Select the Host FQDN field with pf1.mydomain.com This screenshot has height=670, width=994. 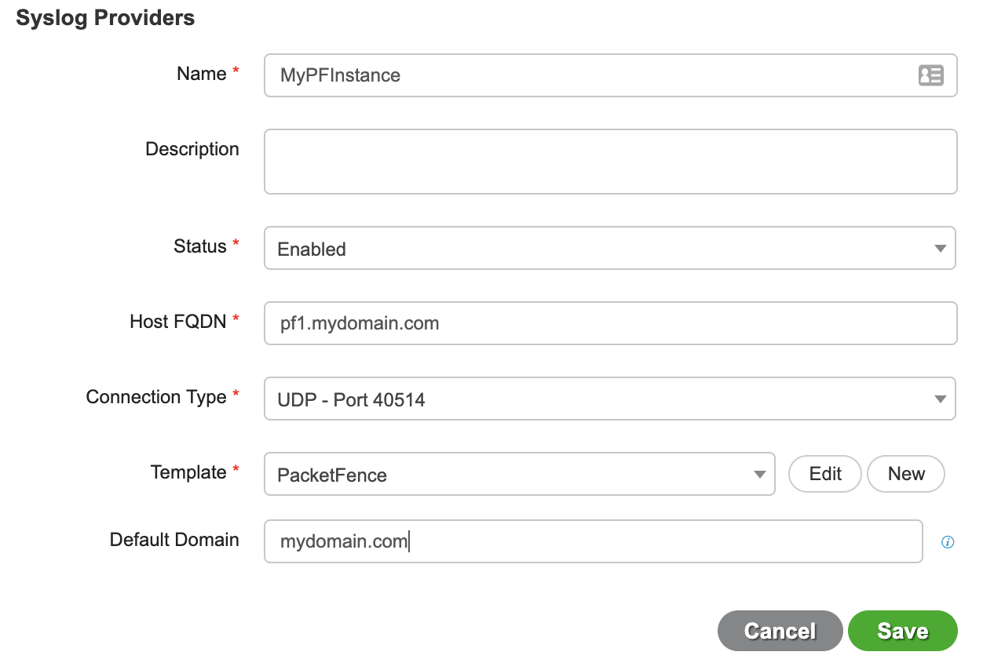550,322
